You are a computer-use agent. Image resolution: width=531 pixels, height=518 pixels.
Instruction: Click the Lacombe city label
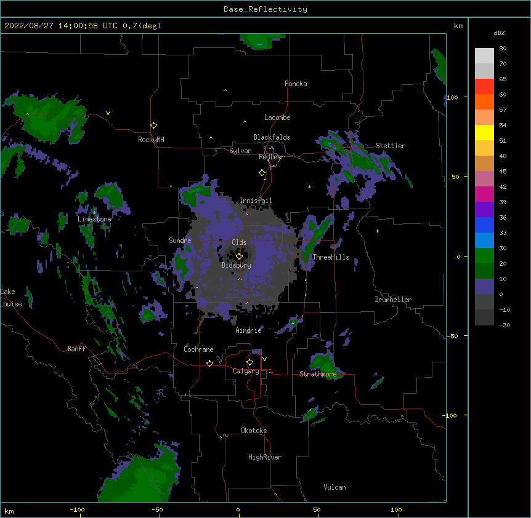click(277, 118)
